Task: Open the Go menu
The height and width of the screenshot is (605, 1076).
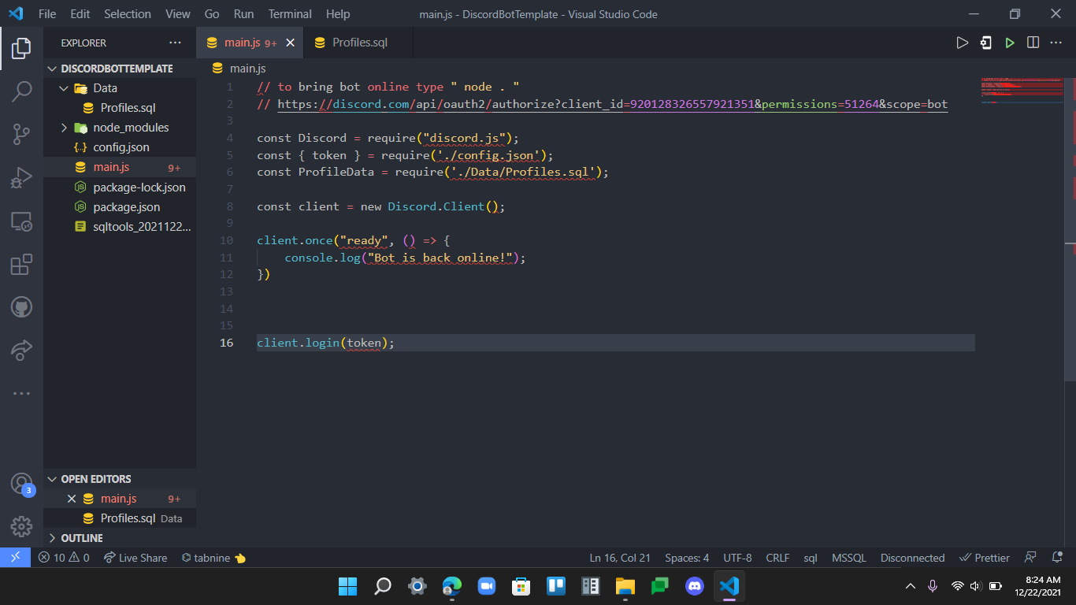Action: coord(212,14)
